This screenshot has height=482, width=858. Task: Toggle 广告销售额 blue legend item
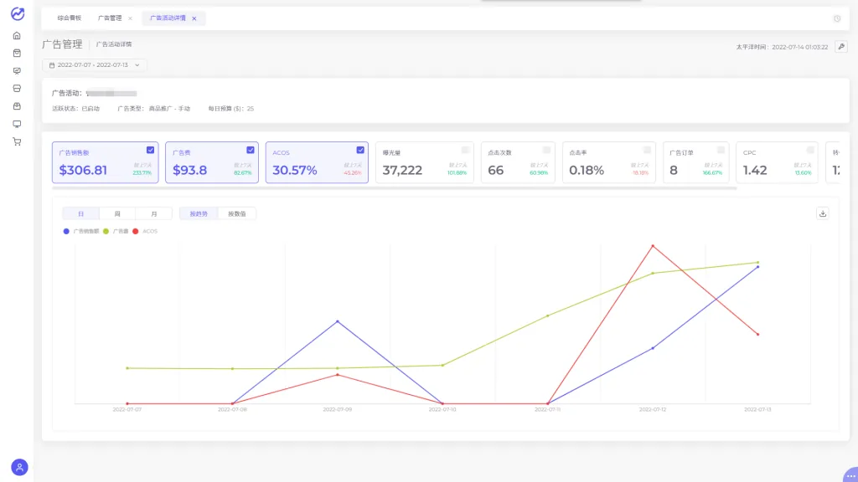81,231
